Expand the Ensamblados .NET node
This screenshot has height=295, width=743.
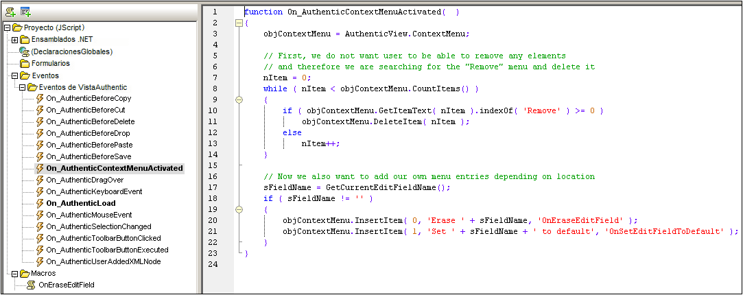[14, 39]
